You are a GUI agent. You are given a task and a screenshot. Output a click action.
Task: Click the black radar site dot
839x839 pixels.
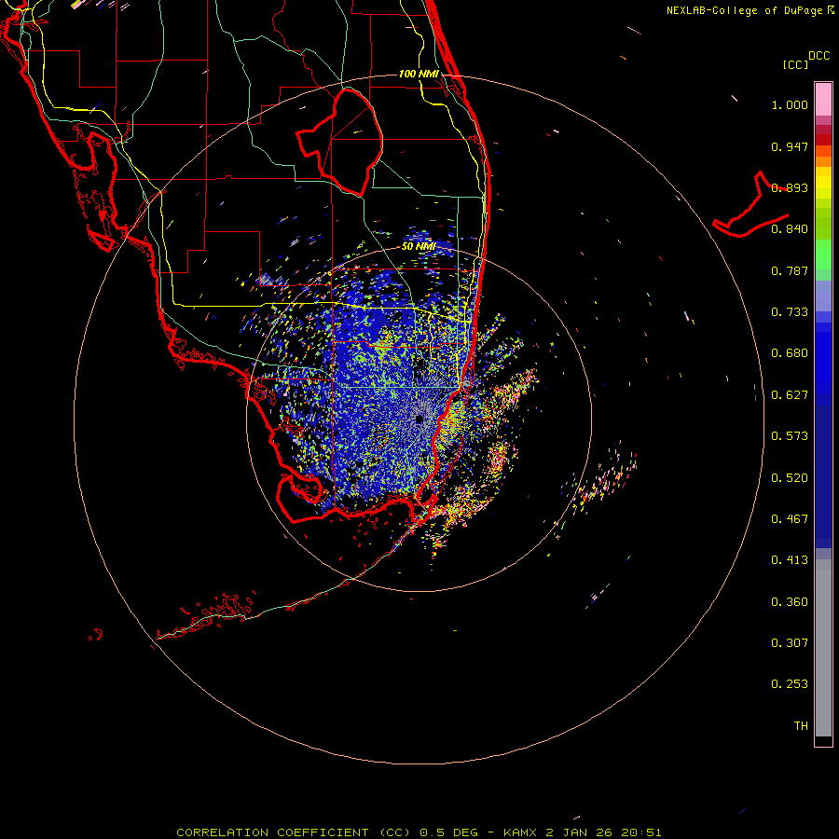(x=419, y=419)
